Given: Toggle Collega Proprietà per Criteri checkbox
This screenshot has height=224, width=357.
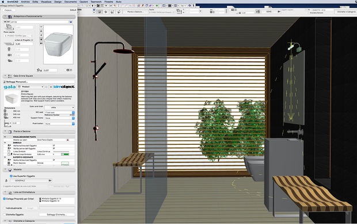Looking at the screenshot, I should pos(5,199).
